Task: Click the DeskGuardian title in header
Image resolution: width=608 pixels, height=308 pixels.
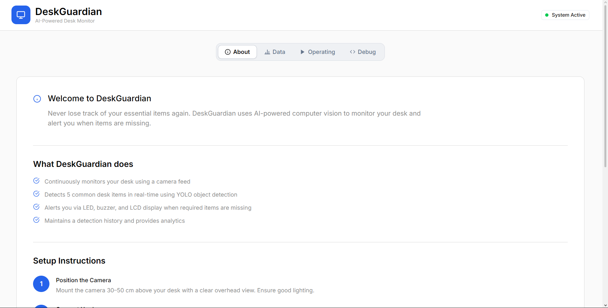Action: pos(68,12)
